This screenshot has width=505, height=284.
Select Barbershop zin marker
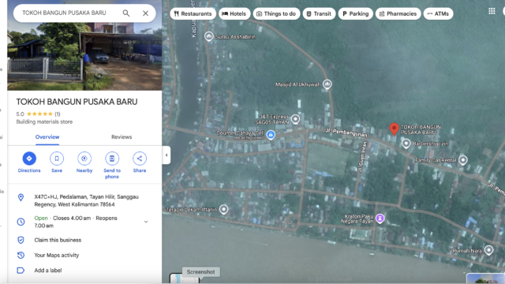coord(406,144)
